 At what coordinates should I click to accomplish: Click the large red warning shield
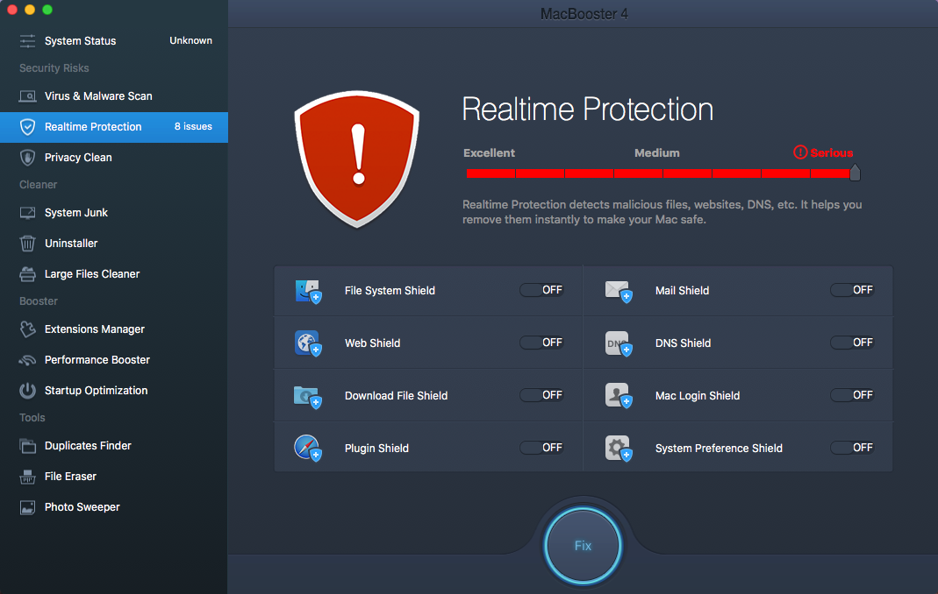click(x=357, y=159)
